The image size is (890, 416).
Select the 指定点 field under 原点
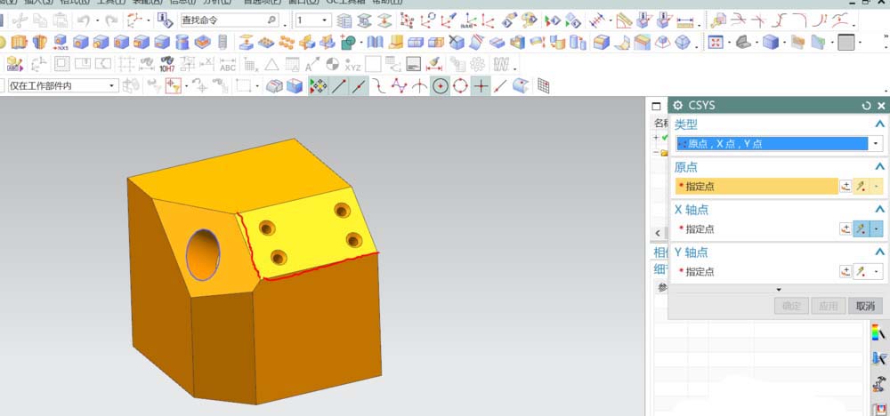756,186
